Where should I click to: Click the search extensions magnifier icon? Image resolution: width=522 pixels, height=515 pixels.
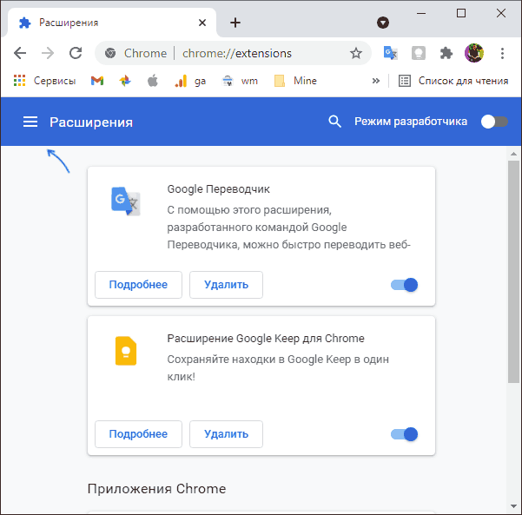[x=334, y=122]
